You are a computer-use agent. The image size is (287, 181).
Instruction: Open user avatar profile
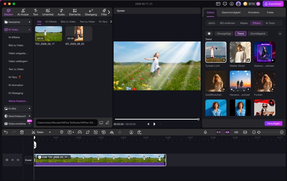238,4
